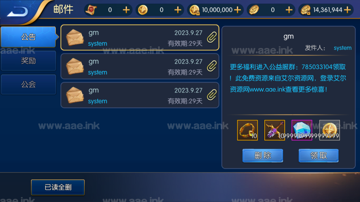Click the blue diamond reward item
Screen dimensions: 360x202
click(x=302, y=130)
